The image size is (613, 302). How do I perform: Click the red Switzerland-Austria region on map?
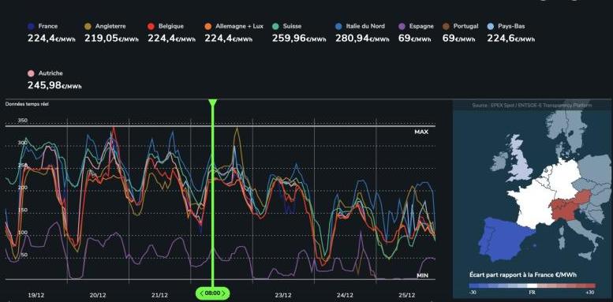point(569,205)
